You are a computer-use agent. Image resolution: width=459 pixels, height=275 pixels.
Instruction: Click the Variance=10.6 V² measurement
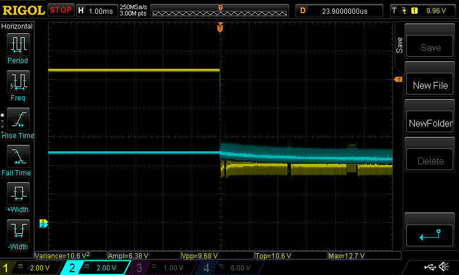pyautogui.click(x=71, y=256)
